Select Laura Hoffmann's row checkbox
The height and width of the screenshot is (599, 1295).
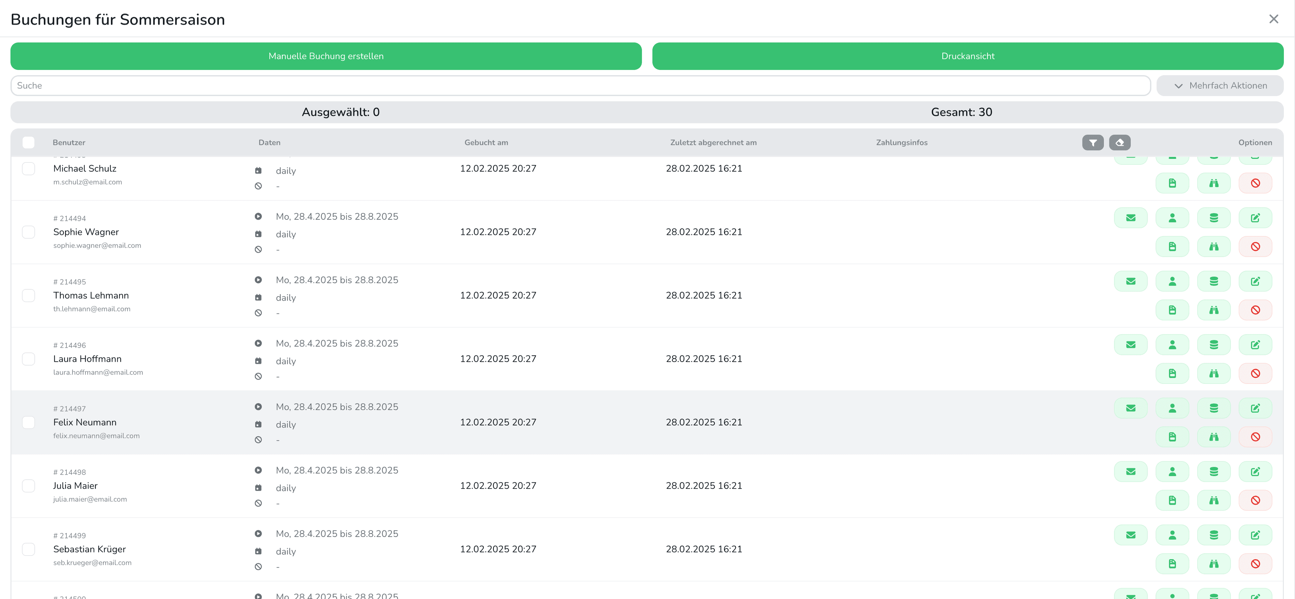pyautogui.click(x=29, y=359)
